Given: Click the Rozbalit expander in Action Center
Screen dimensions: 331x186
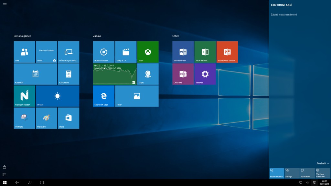Looking at the screenshot, I should (323, 163).
